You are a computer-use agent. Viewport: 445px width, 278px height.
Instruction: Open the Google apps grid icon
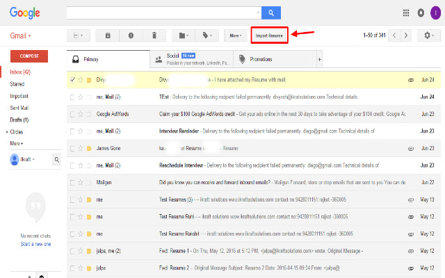pyautogui.click(x=406, y=13)
